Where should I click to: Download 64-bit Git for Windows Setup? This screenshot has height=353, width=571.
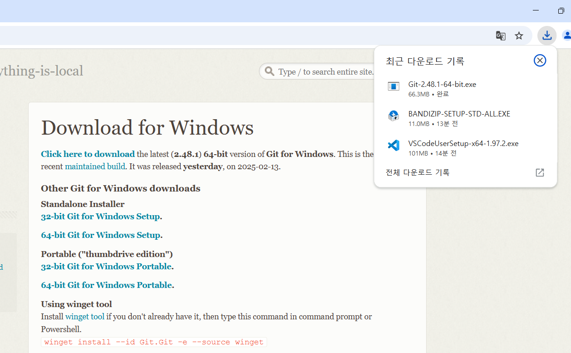point(100,235)
